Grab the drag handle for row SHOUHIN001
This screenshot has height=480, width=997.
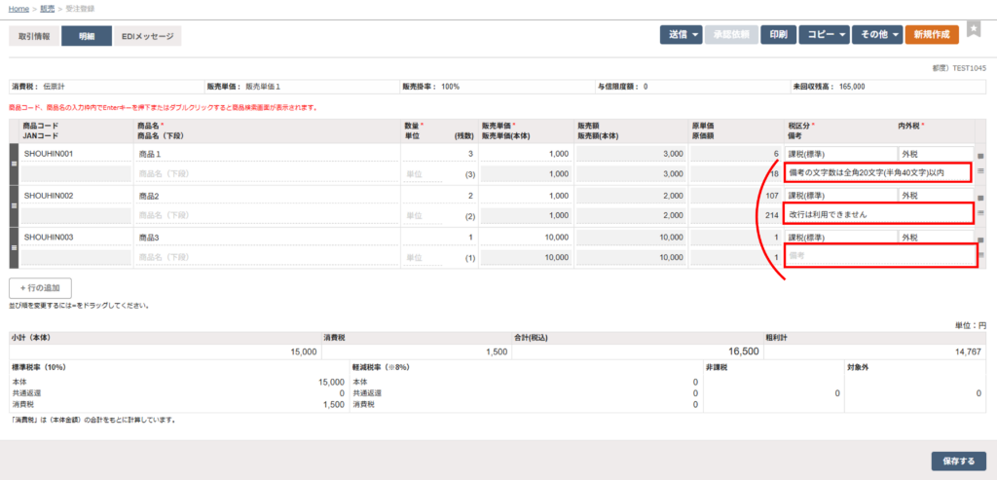click(14, 163)
